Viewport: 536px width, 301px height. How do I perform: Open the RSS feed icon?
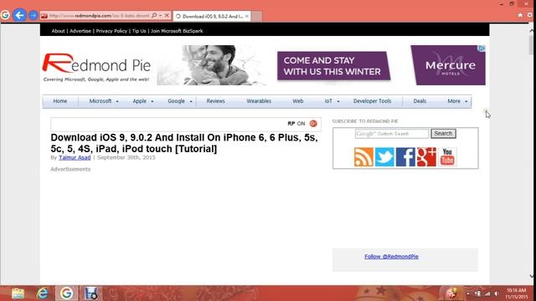pyautogui.click(x=363, y=157)
